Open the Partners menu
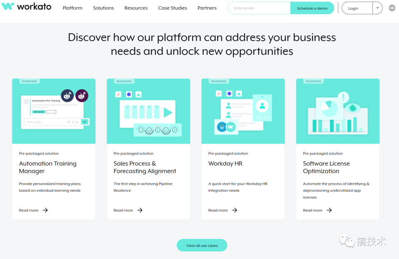 tap(207, 8)
